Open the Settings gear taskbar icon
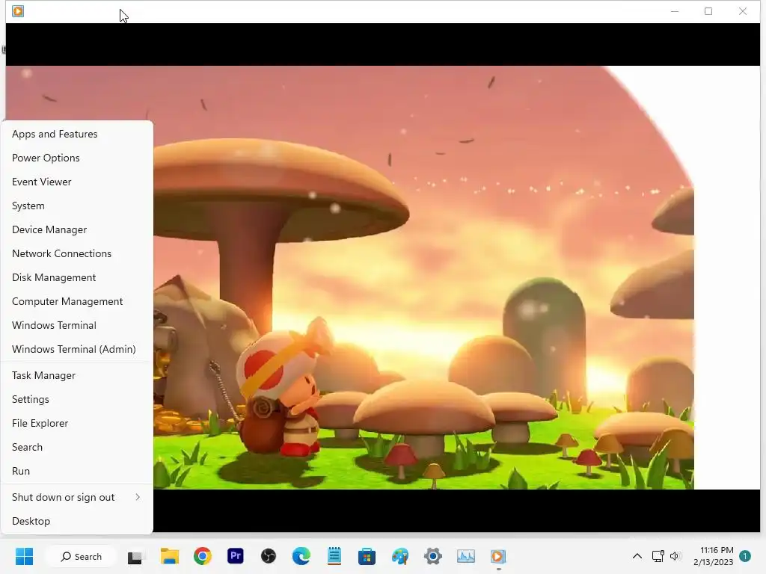The image size is (766, 574). [x=433, y=556]
